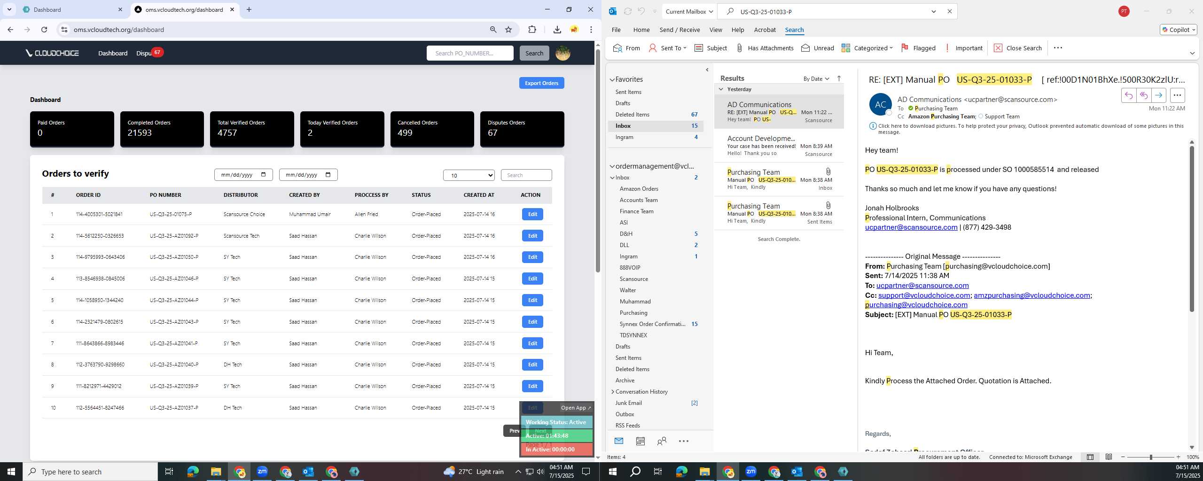1203x481 pixels.
Task: Click ucpartner@scansource.com link in signature
Action: coord(911,227)
